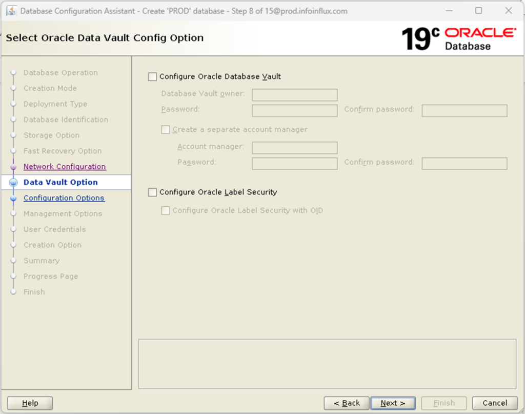
Task: Open the Help dialog
Action: click(29, 403)
